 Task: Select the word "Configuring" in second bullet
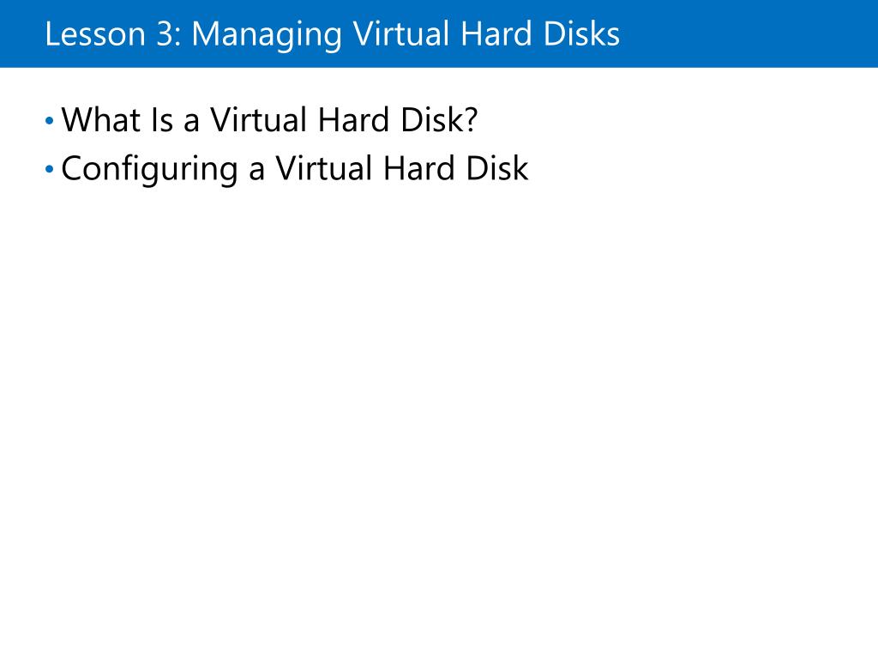150,169
